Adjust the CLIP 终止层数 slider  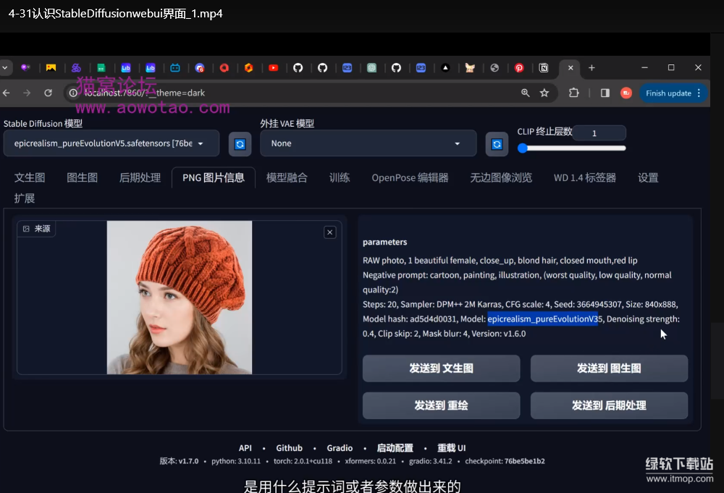tap(572, 148)
